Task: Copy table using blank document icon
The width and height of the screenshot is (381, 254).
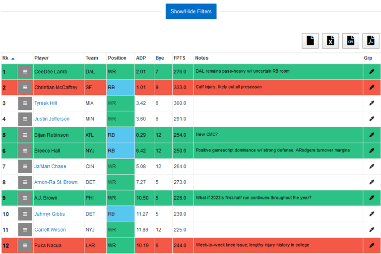Action: [310, 41]
